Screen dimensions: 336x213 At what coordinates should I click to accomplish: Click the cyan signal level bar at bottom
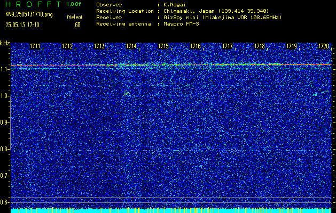pos(171,210)
